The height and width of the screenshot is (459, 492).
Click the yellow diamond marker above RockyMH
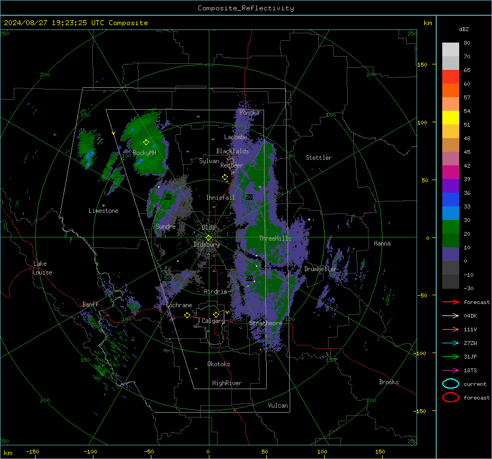click(146, 142)
